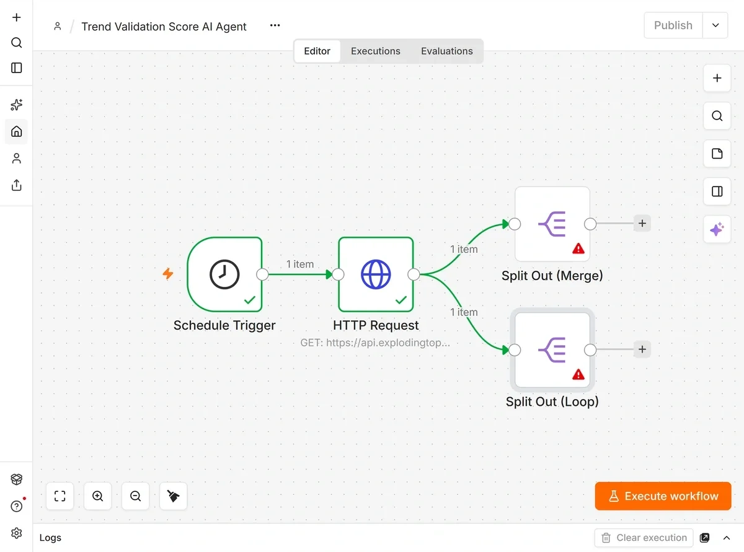Zoom out on the canvas
The height and width of the screenshot is (552, 744).
[135, 496]
